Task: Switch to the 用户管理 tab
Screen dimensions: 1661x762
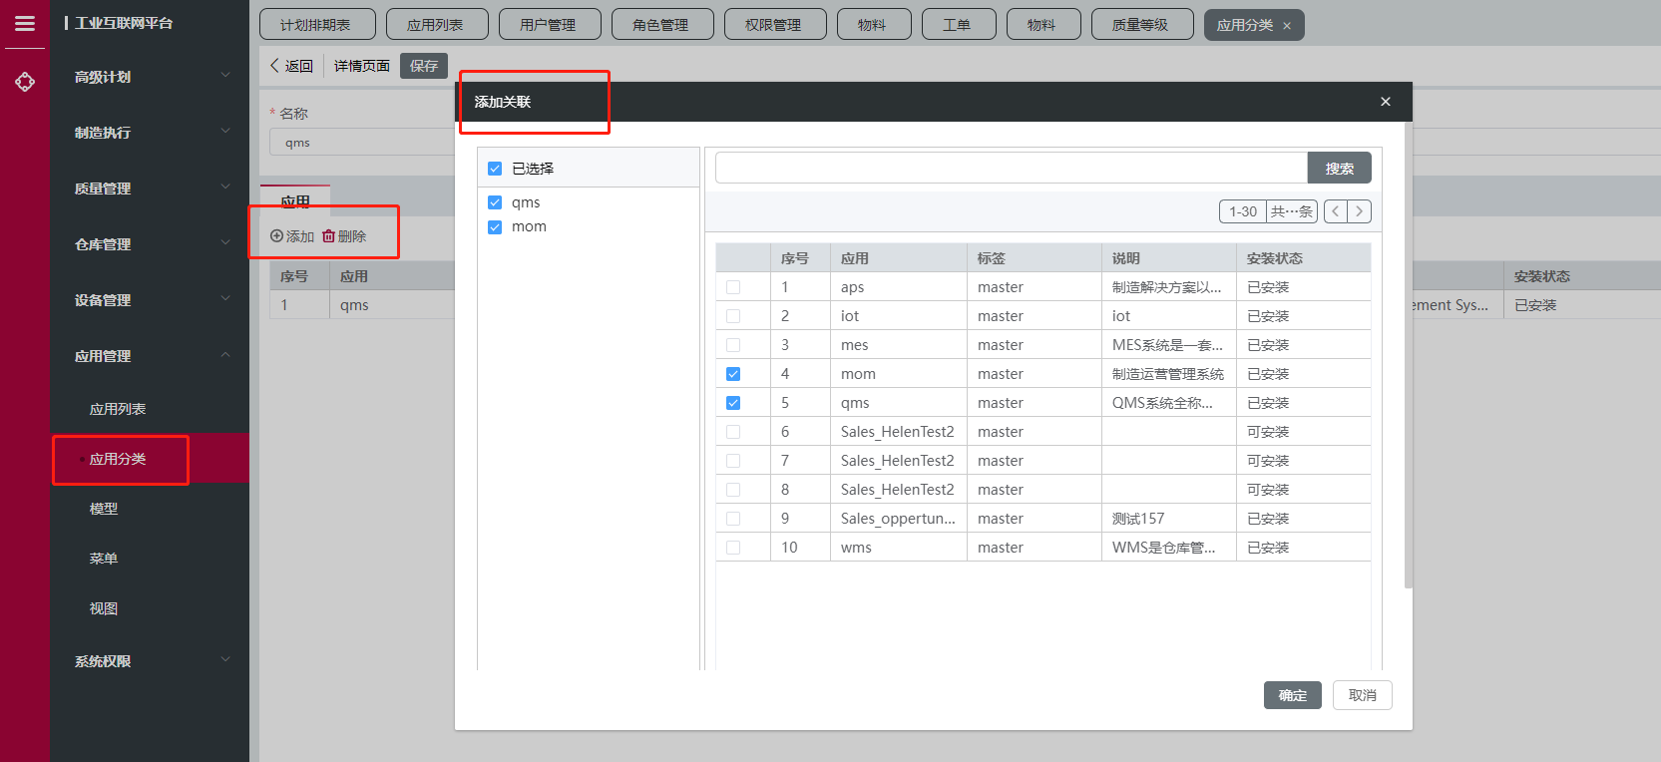Action: pos(548,25)
